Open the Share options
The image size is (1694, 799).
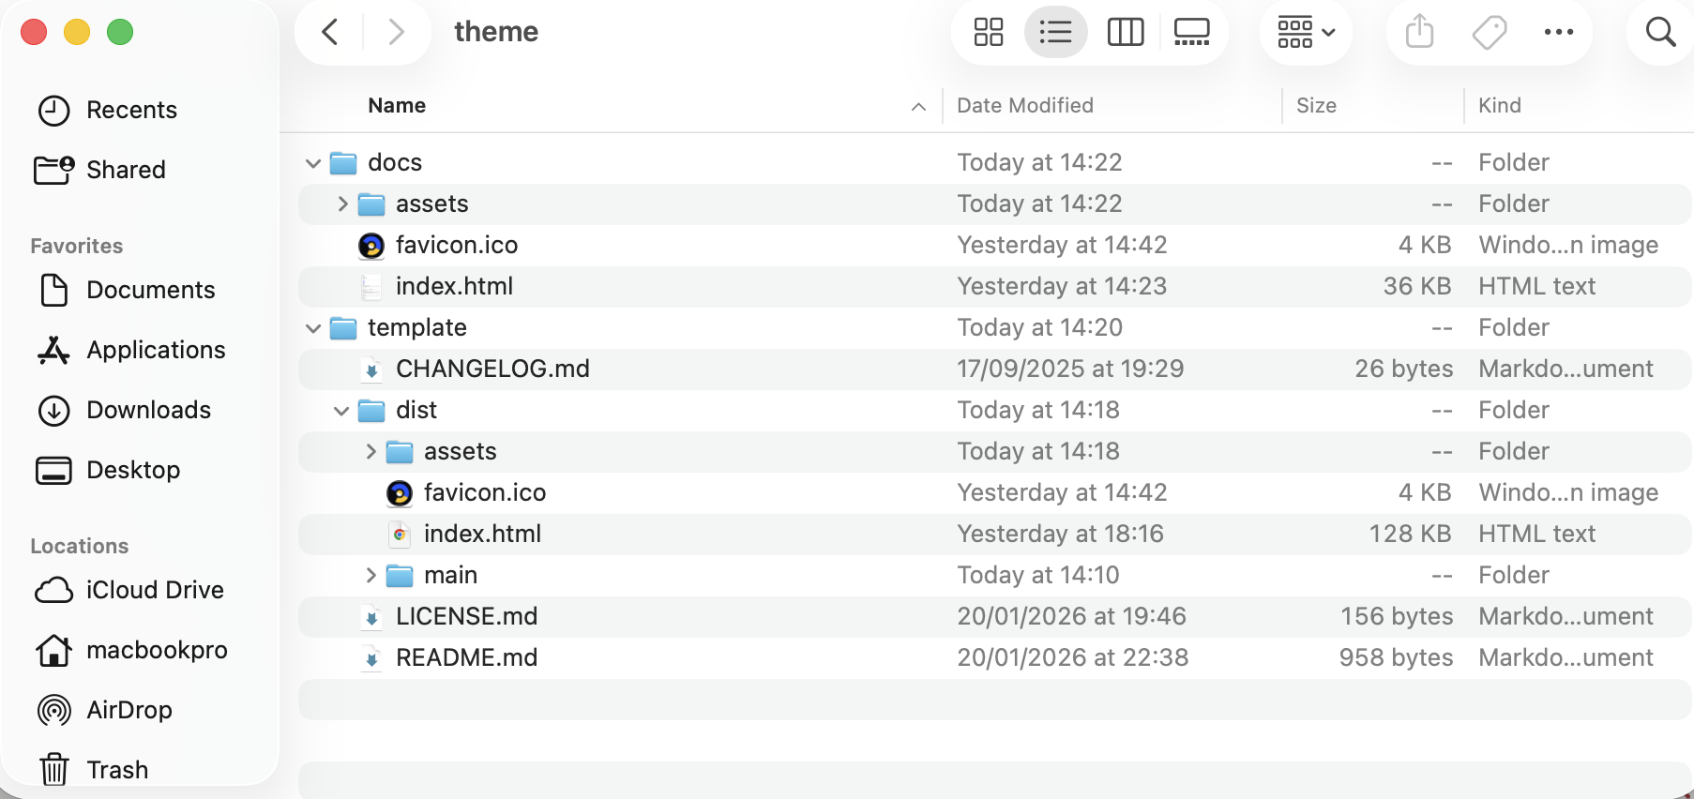(1419, 31)
